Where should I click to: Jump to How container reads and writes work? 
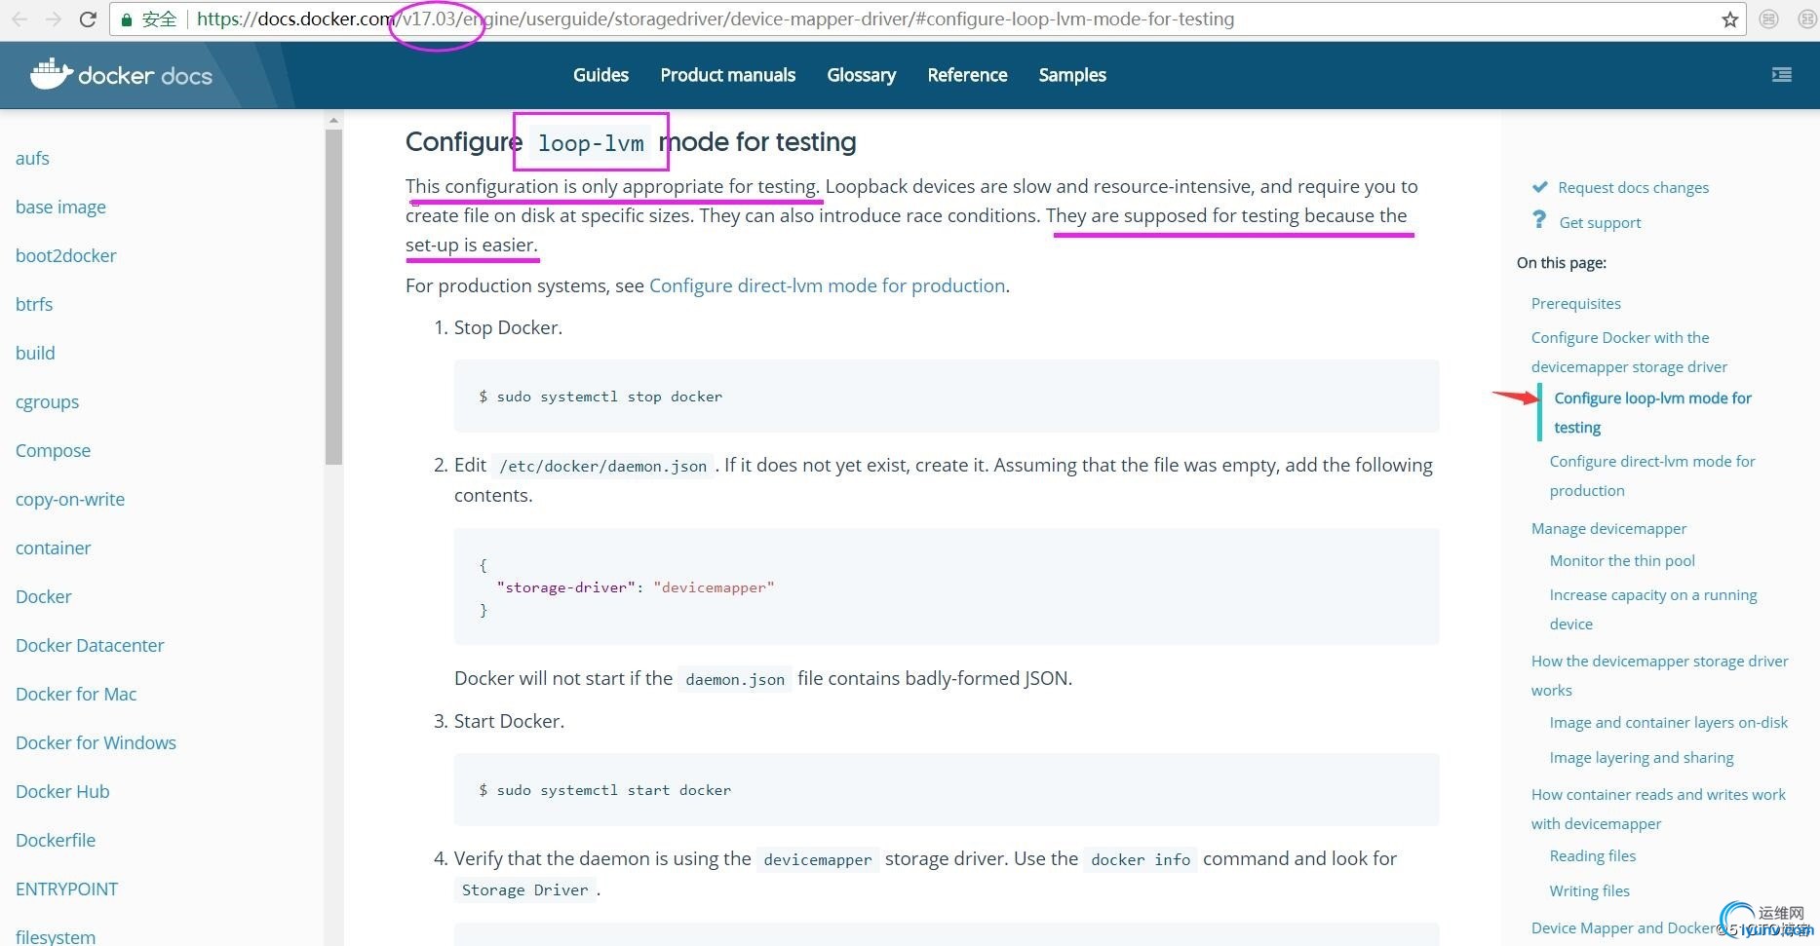tap(1658, 809)
